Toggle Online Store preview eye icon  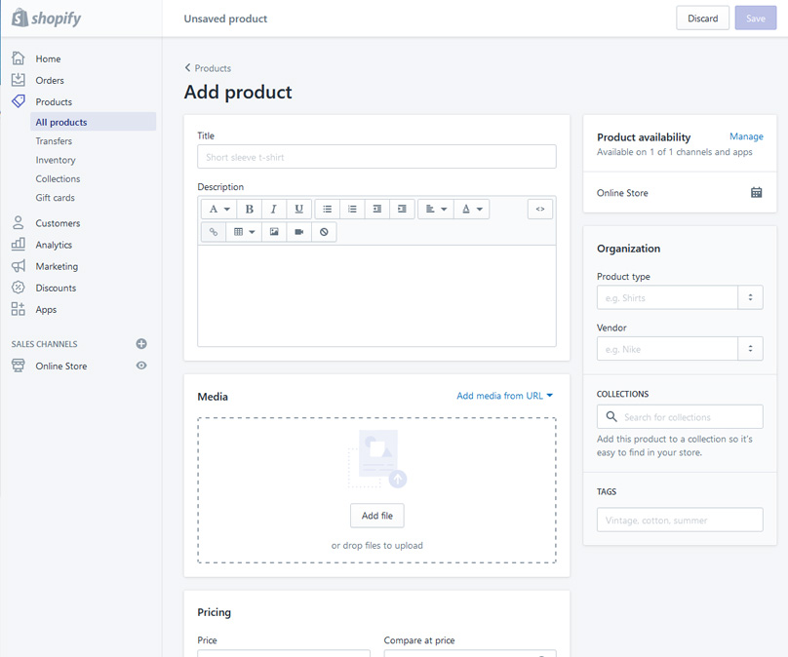click(141, 366)
